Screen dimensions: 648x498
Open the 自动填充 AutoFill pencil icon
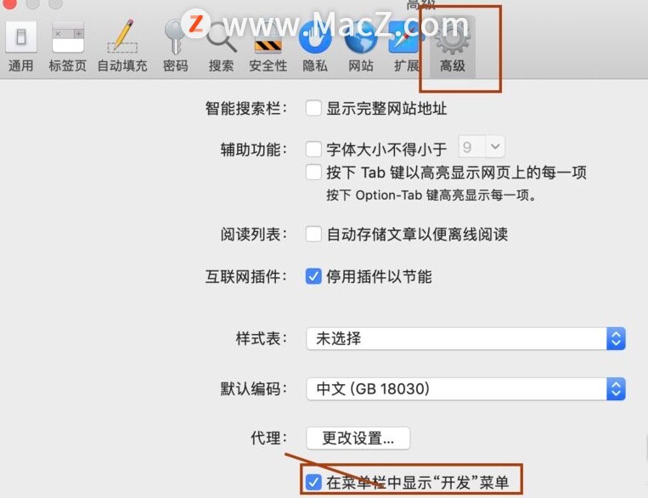coord(122,47)
